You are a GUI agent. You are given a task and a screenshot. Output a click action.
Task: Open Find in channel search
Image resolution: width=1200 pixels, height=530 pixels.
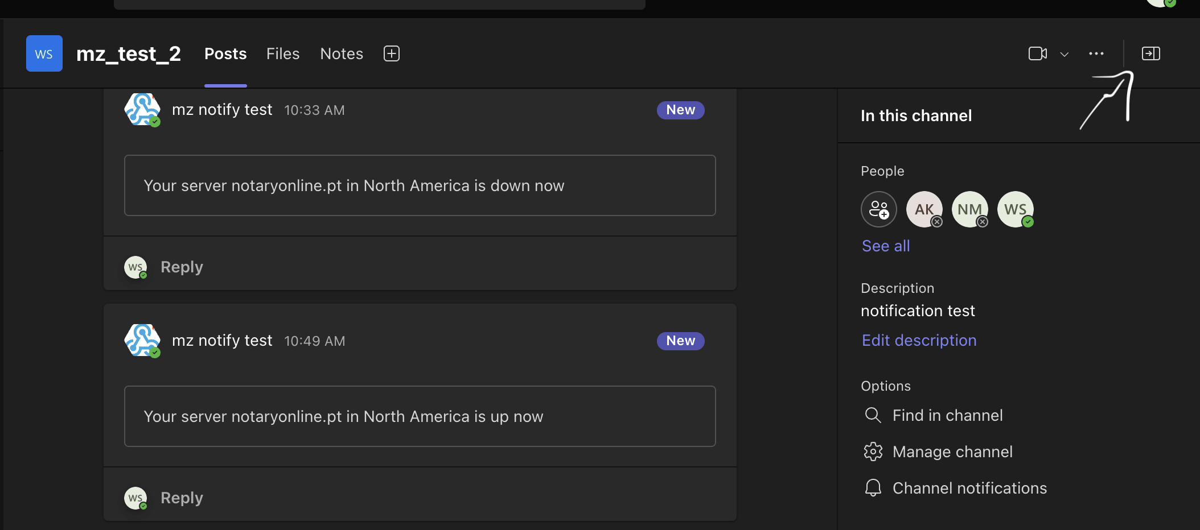(x=947, y=415)
